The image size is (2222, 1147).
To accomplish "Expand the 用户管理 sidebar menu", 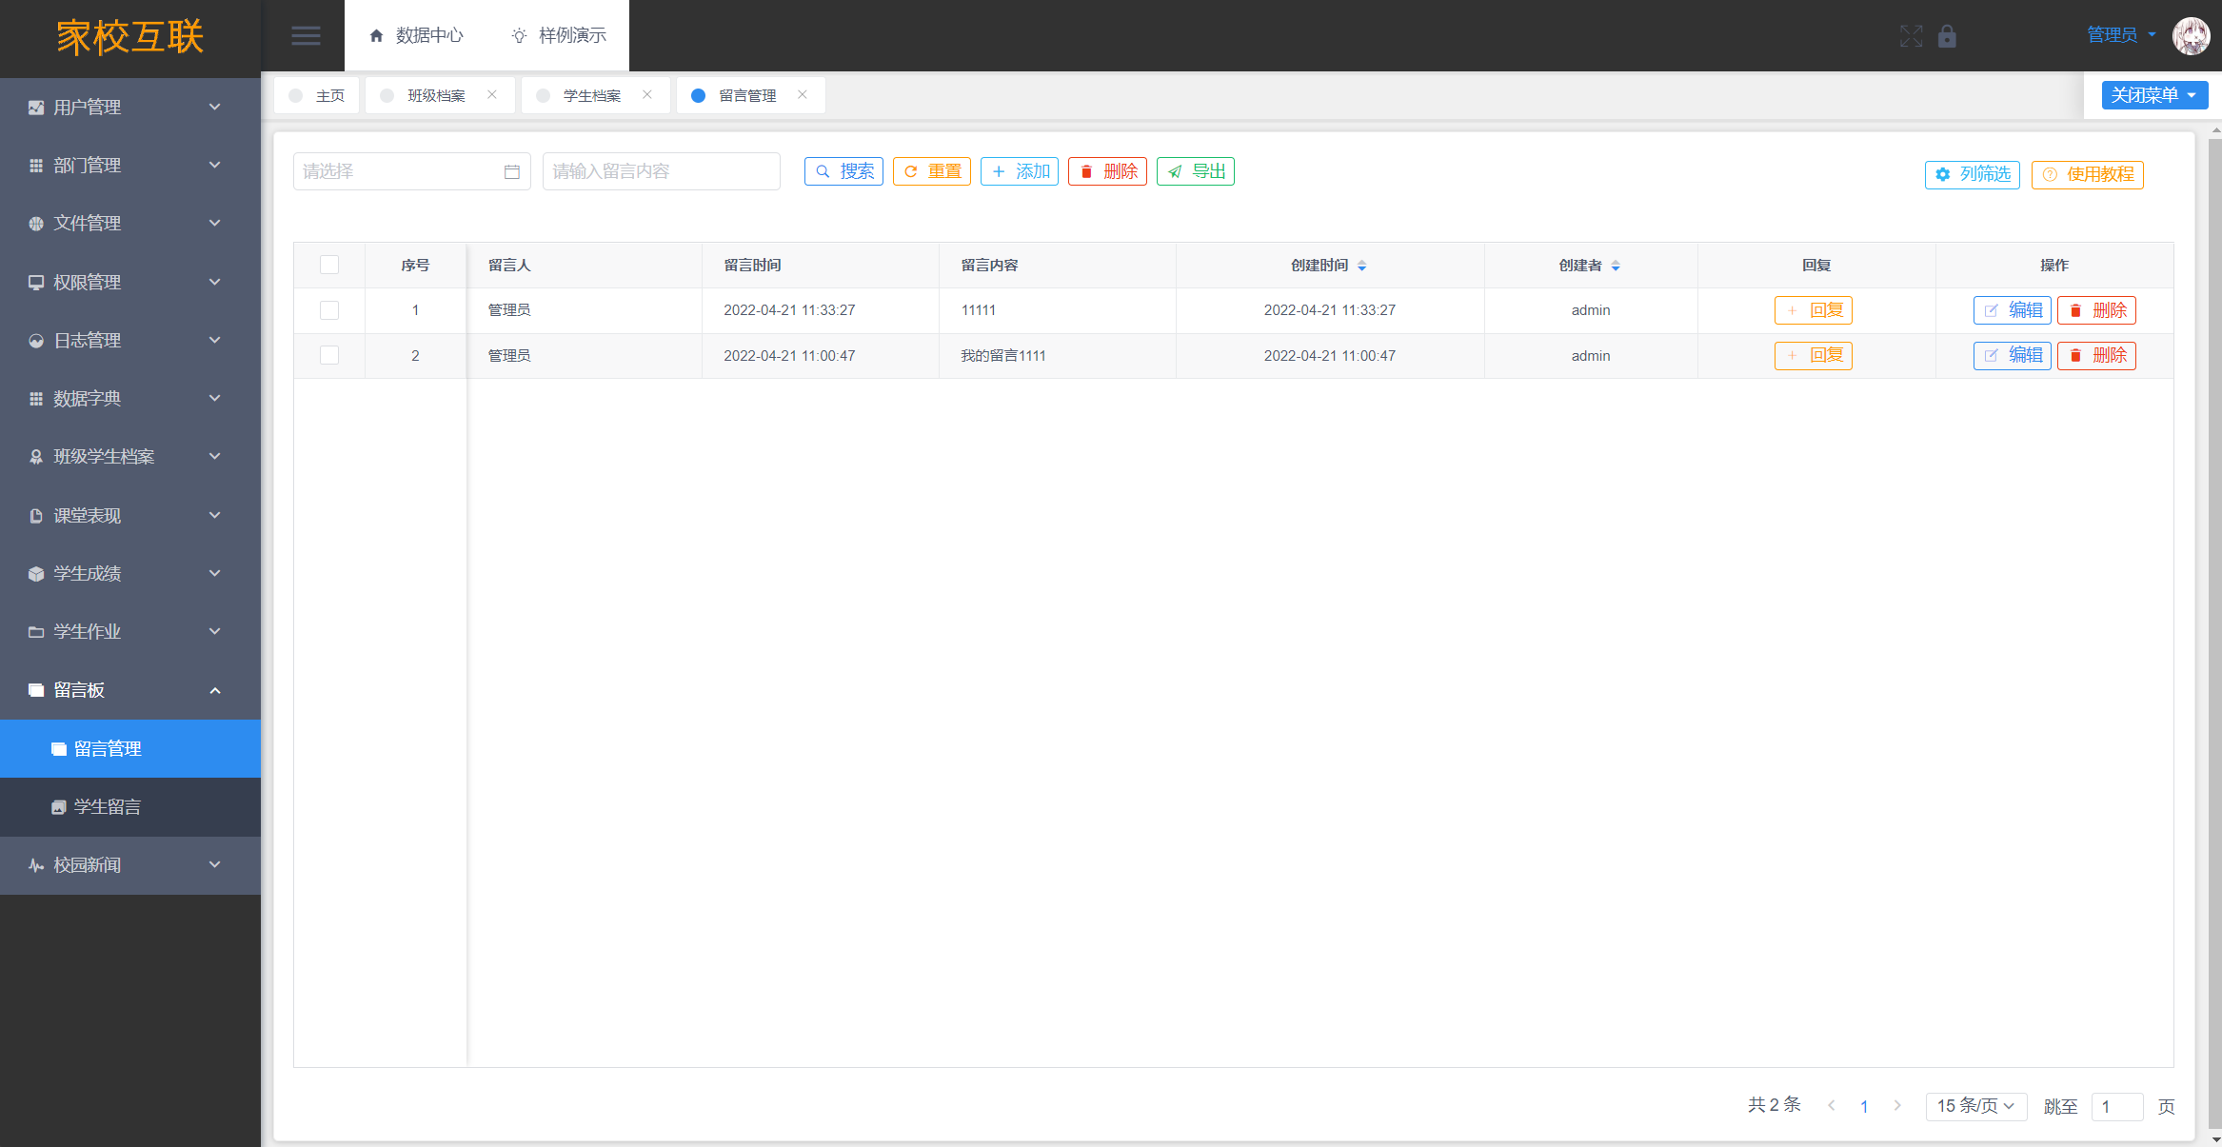I will (124, 107).
